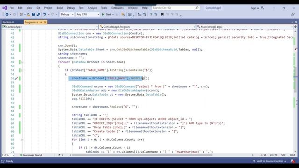
Task: Collapse the for loop at line 68
Action: (22, 140)
